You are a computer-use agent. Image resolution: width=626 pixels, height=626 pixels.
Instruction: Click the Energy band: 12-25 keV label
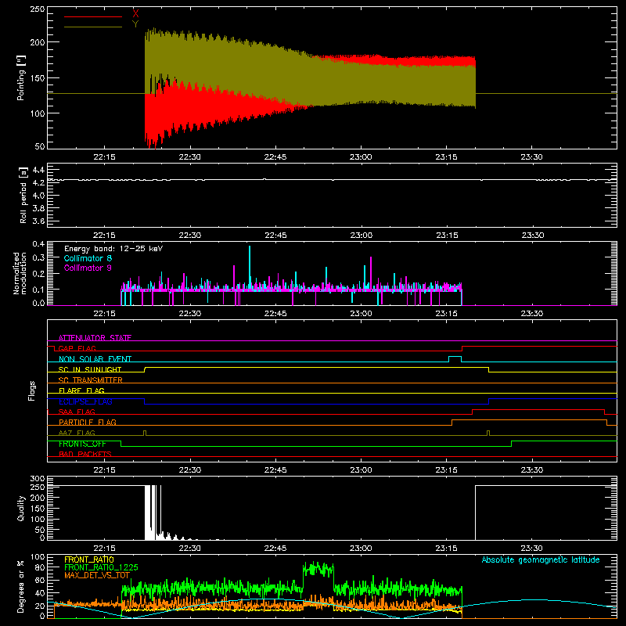pyautogui.click(x=113, y=249)
